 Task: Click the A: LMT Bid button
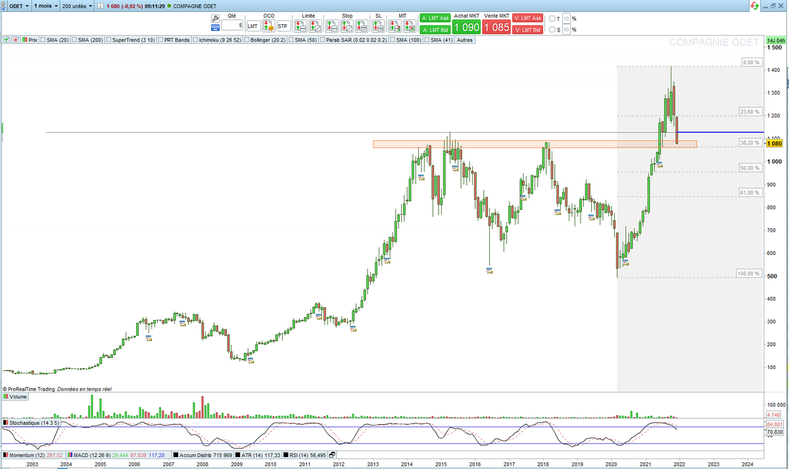click(434, 30)
